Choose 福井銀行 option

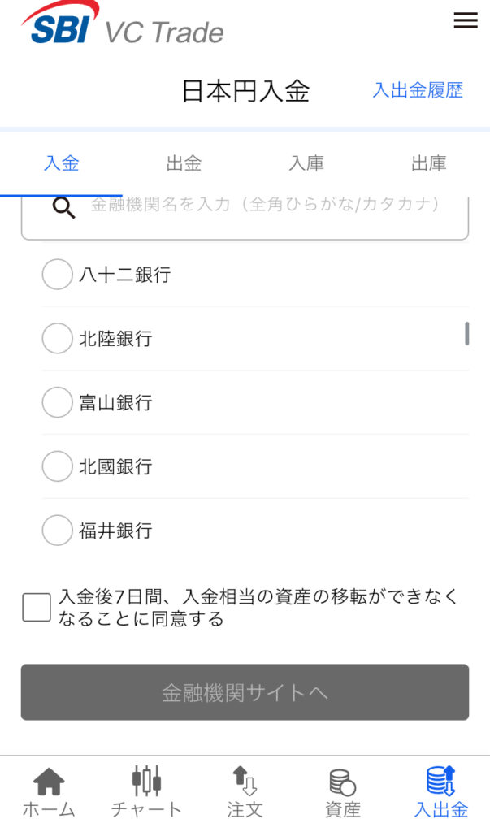click(57, 531)
